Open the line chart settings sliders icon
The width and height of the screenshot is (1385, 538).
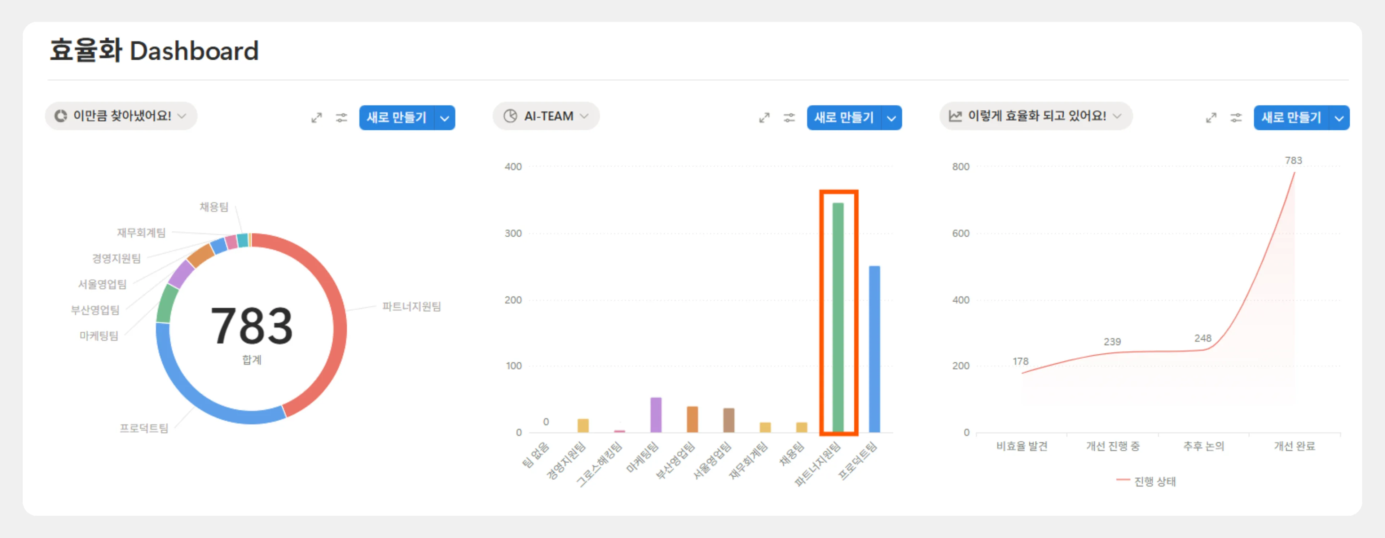point(1236,117)
